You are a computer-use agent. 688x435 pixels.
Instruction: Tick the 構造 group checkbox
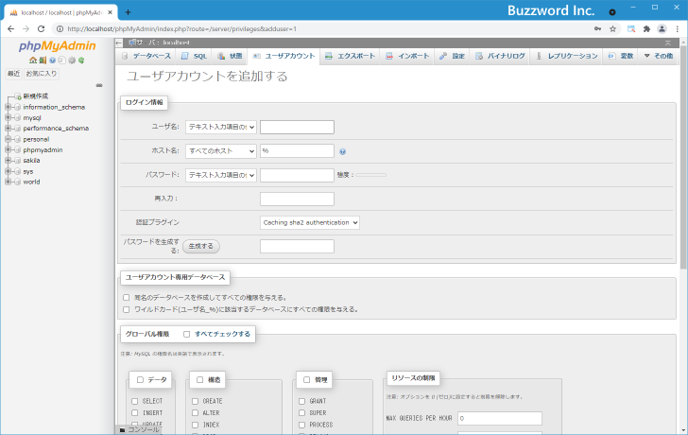(200, 380)
